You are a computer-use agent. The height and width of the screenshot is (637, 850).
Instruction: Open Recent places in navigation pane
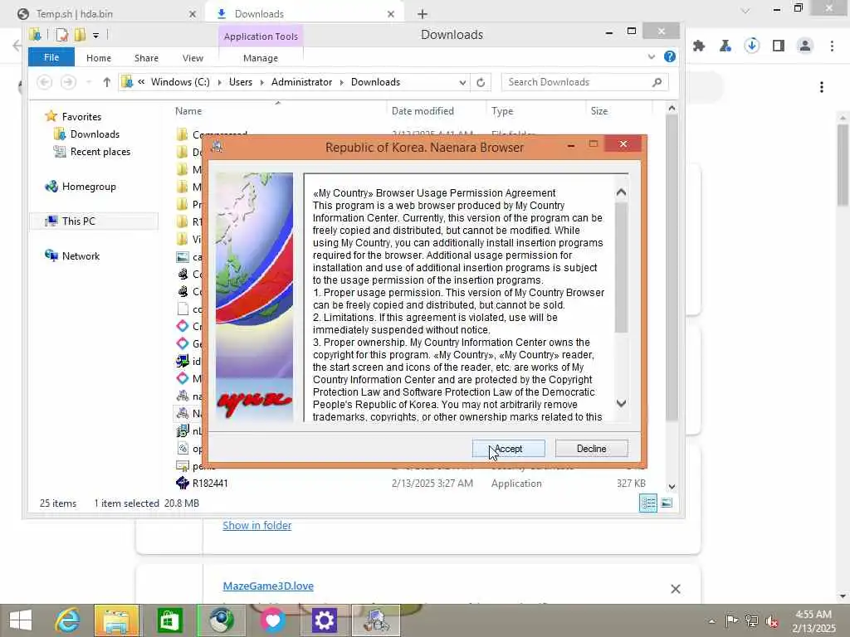[x=100, y=152]
